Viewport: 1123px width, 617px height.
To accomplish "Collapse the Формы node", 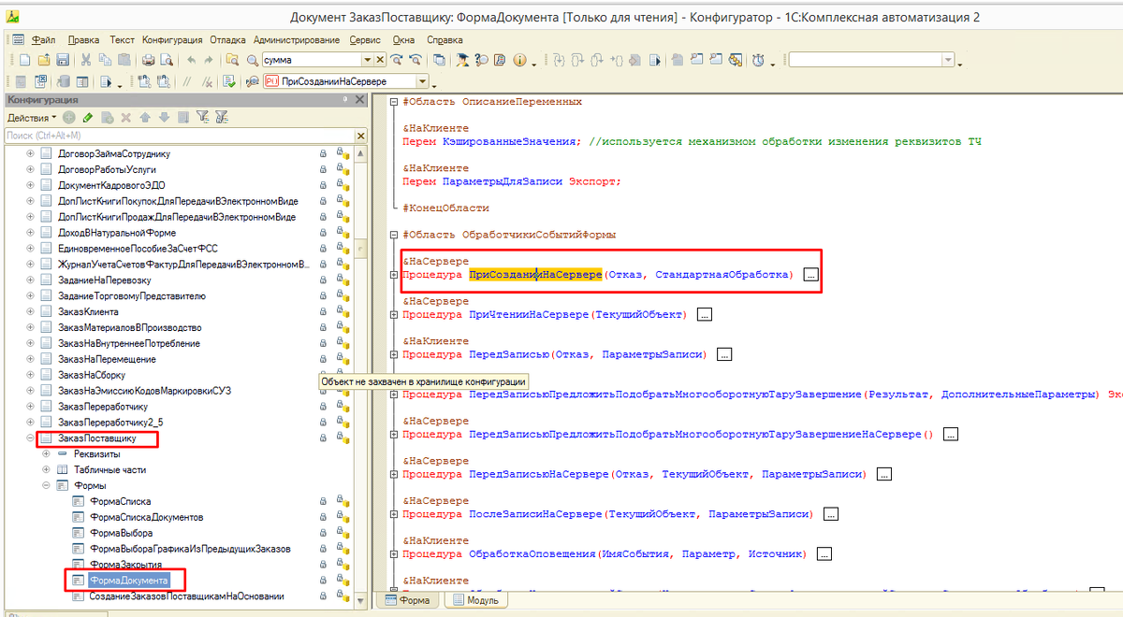I will click(x=46, y=485).
